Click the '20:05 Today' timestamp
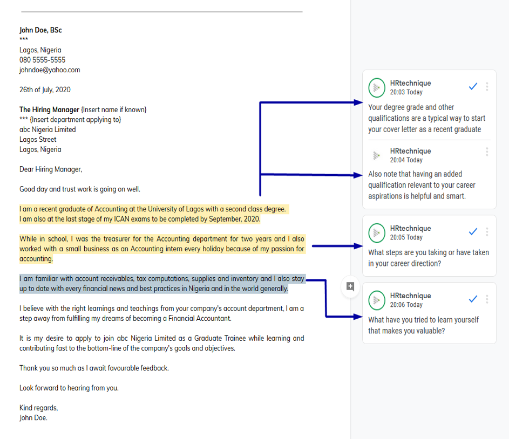Image resolution: width=509 pixels, height=439 pixels. click(406, 237)
